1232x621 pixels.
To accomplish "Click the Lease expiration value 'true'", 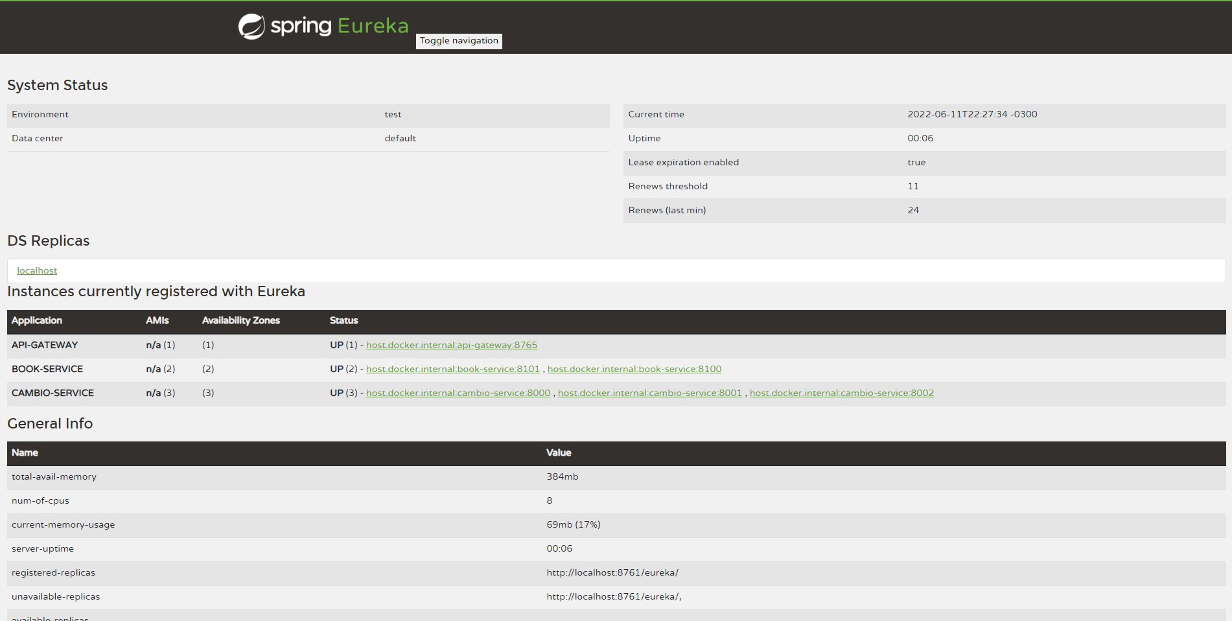I will [916, 162].
